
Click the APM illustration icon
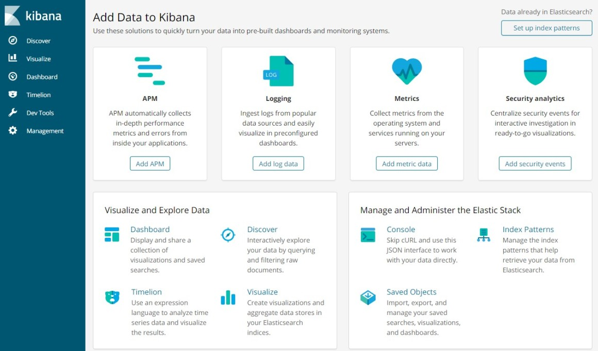pyautogui.click(x=150, y=71)
